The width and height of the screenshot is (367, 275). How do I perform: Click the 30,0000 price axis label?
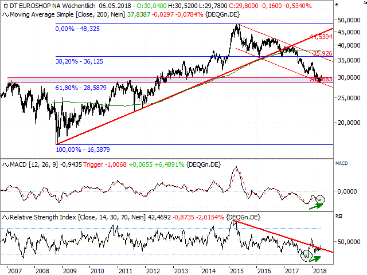point(349,77)
